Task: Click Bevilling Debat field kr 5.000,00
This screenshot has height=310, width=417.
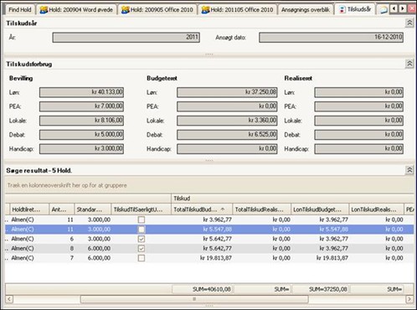Action: pyautogui.click(x=81, y=135)
